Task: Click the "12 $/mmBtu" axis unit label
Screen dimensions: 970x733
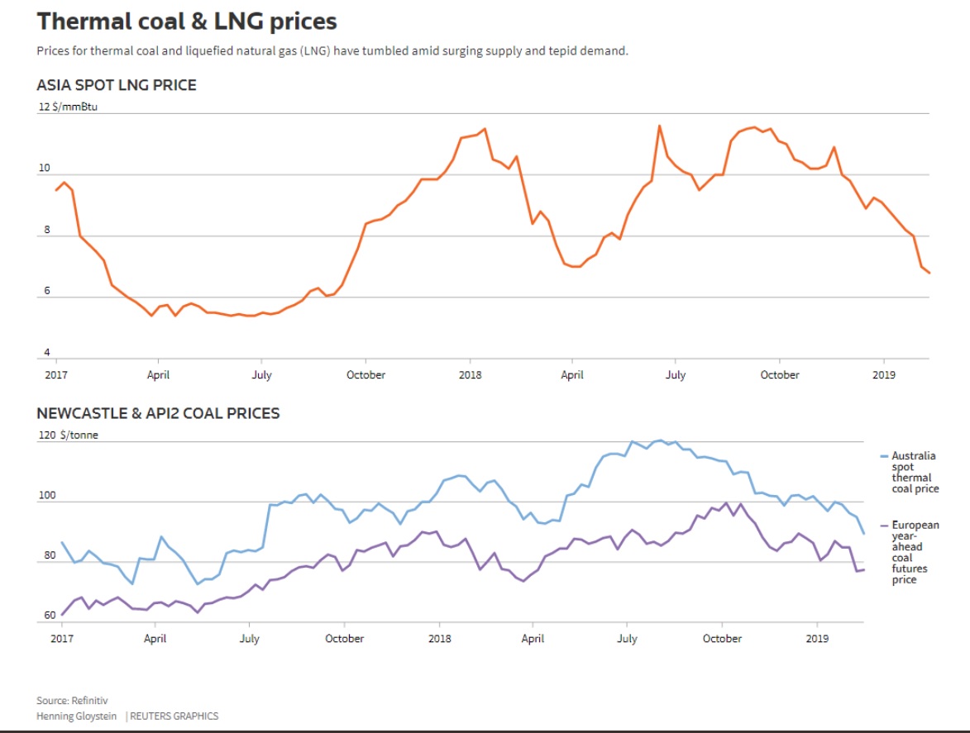Action: click(x=68, y=107)
